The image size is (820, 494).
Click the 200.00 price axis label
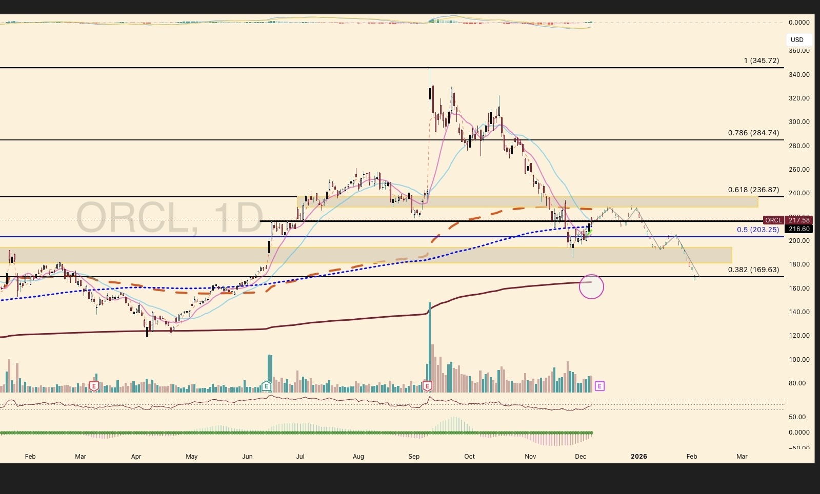pos(799,240)
